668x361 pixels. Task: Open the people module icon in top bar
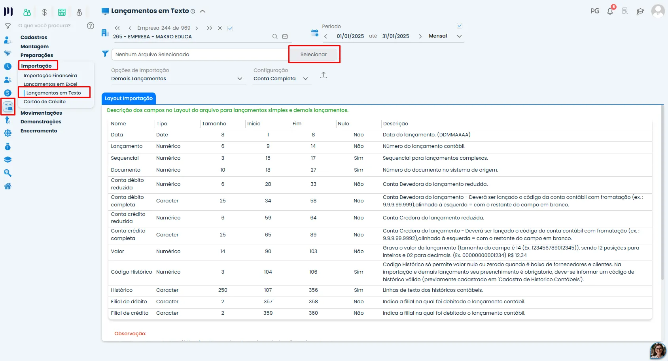[27, 12]
